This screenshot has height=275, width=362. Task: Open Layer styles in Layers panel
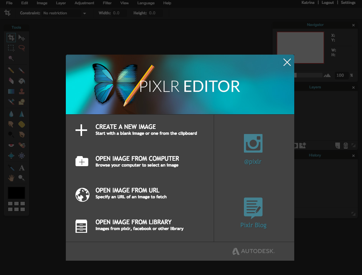point(303,145)
